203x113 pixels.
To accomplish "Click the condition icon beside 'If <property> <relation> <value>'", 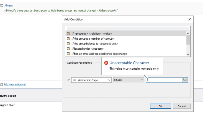I will pyautogui.click(x=69, y=34).
